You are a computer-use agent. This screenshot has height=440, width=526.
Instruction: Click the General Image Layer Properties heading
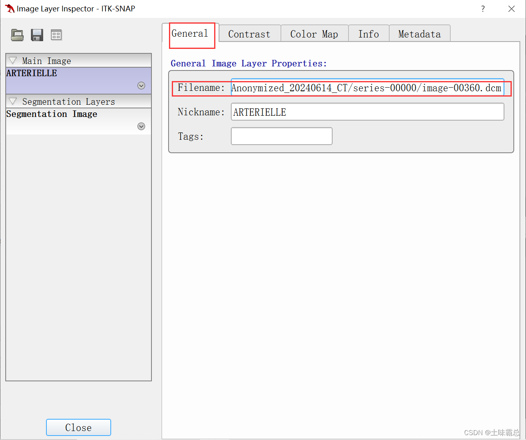point(249,64)
